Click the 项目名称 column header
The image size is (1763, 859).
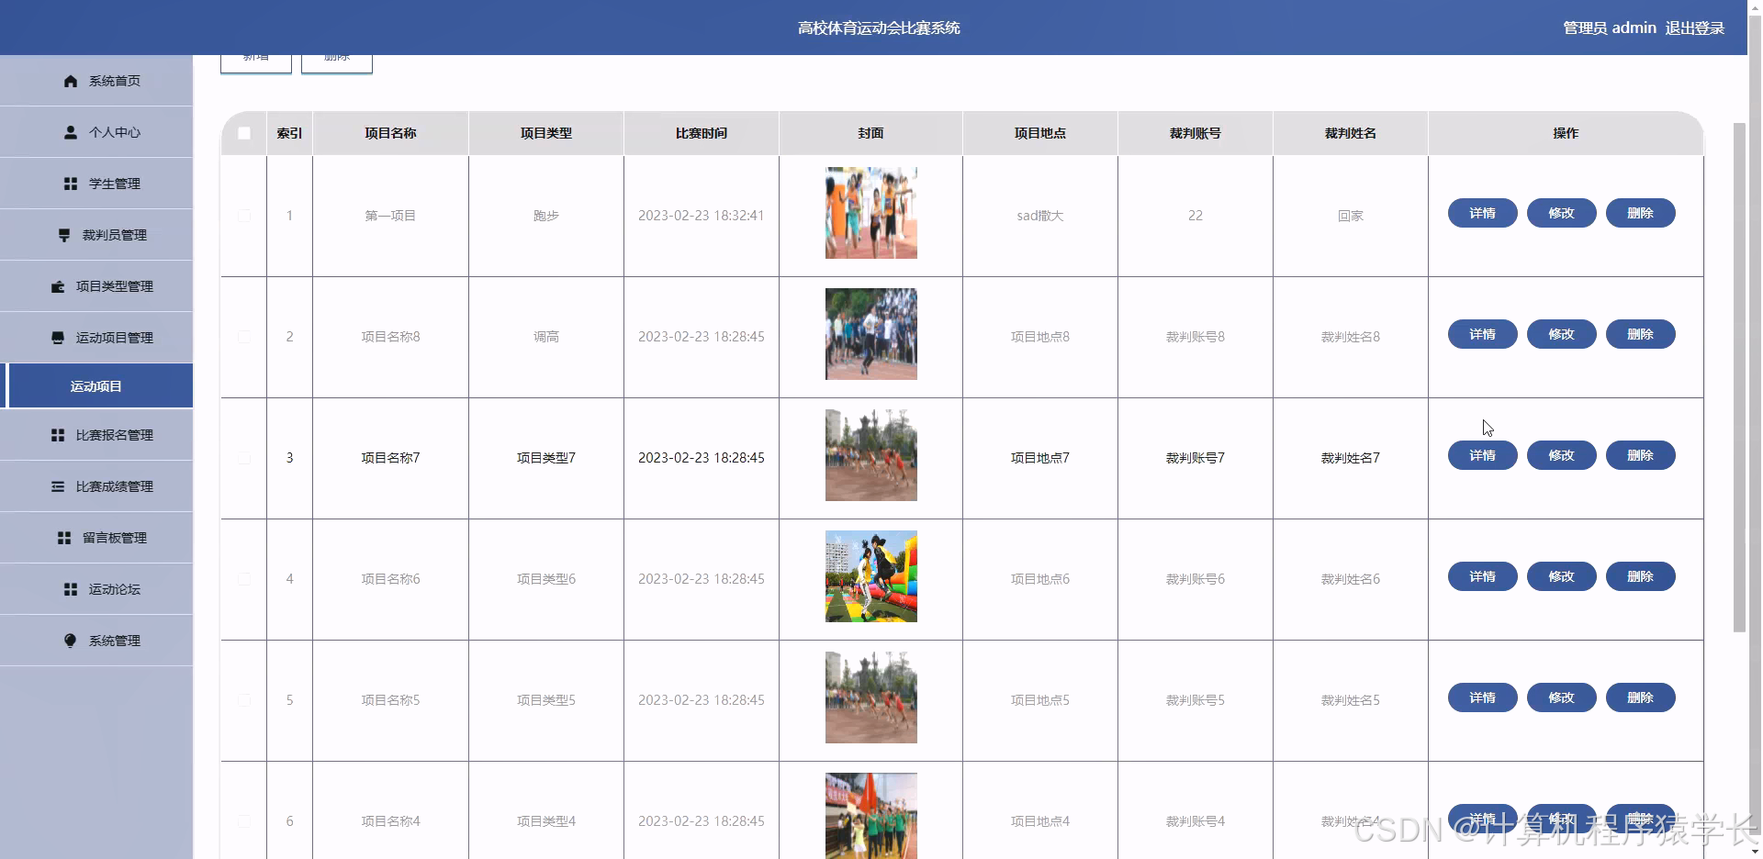pos(390,133)
